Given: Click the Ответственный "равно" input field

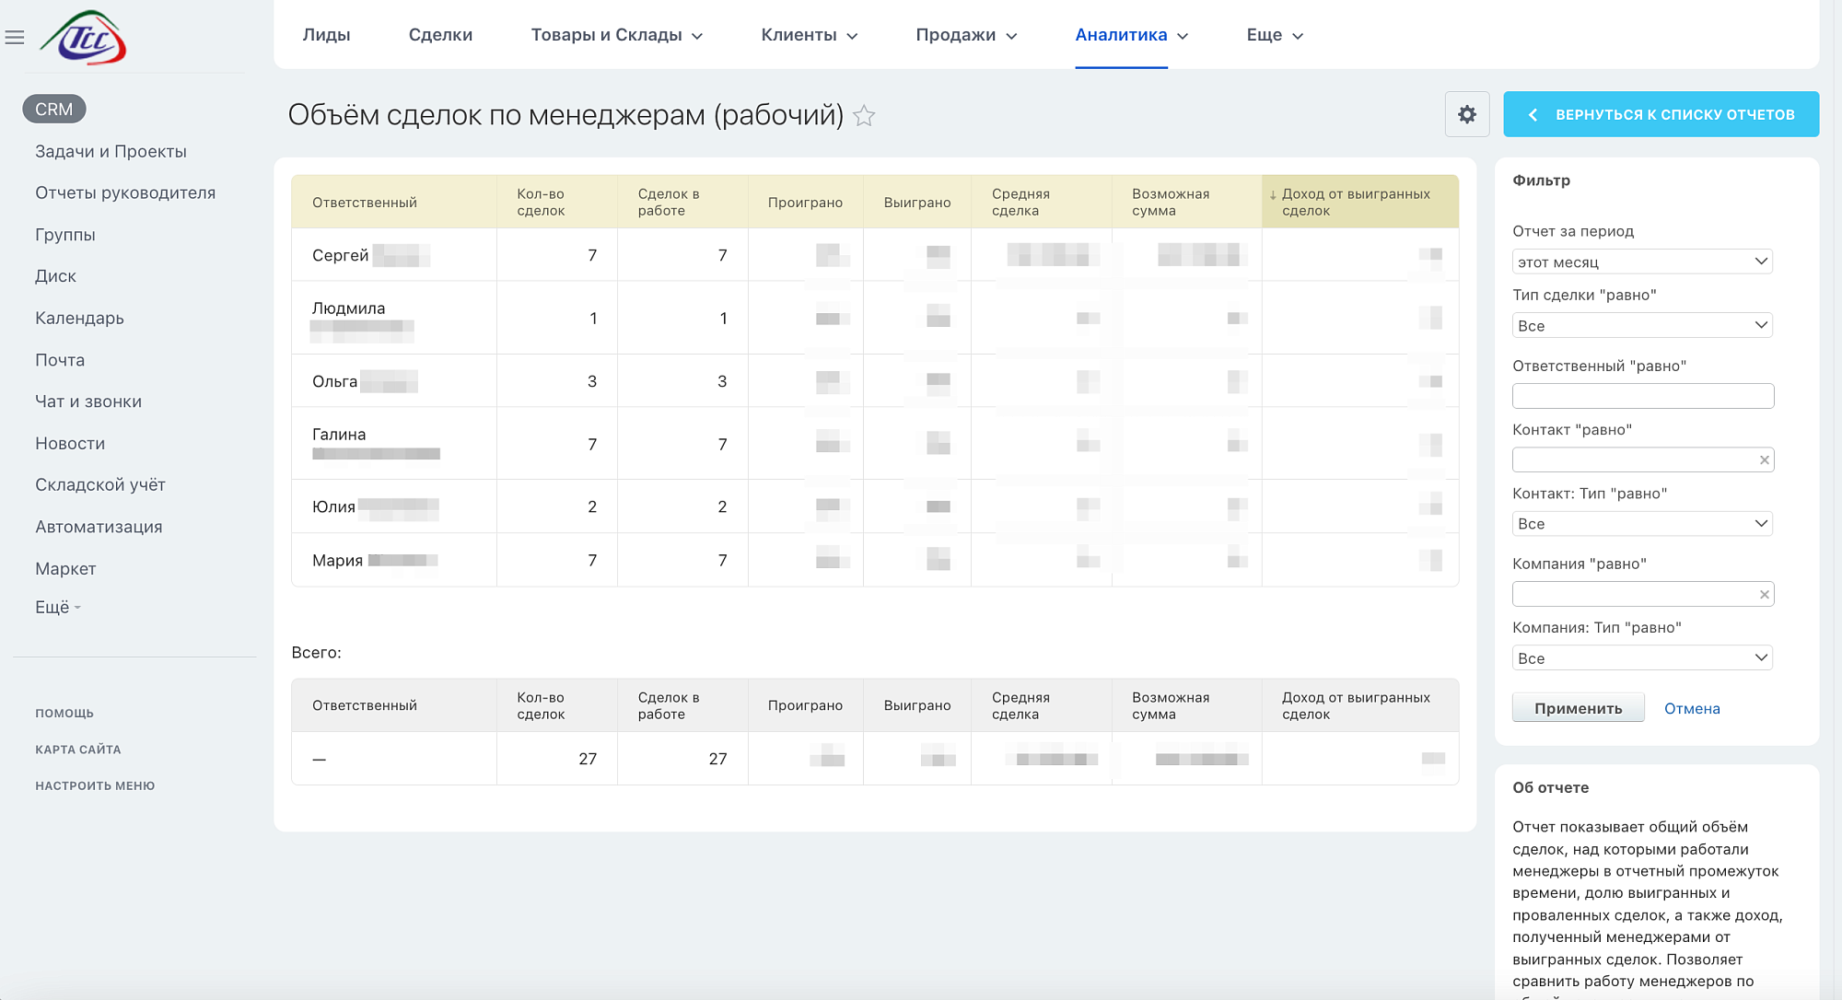Looking at the screenshot, I should tap(1643, 396).
